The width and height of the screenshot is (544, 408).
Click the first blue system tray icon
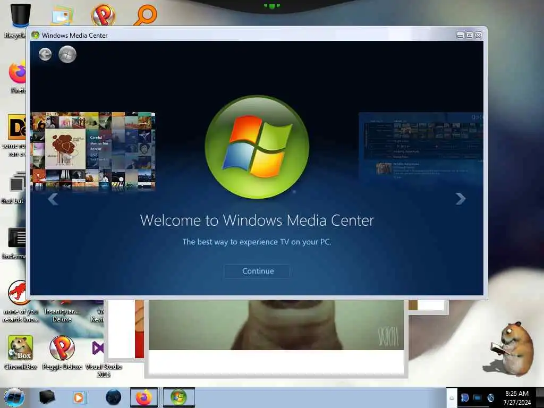pyautogui.click(x=465, y=397)
